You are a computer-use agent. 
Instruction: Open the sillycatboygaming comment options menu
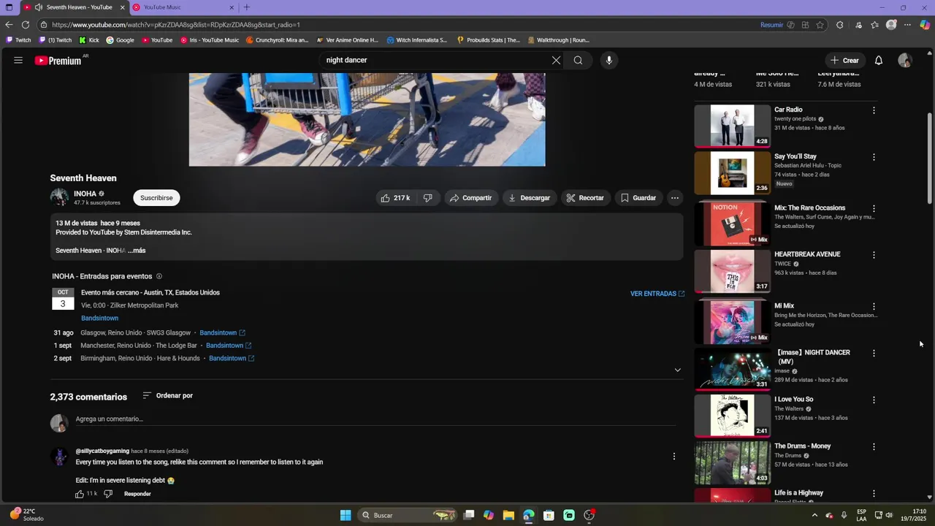click(x=673, y=457)
